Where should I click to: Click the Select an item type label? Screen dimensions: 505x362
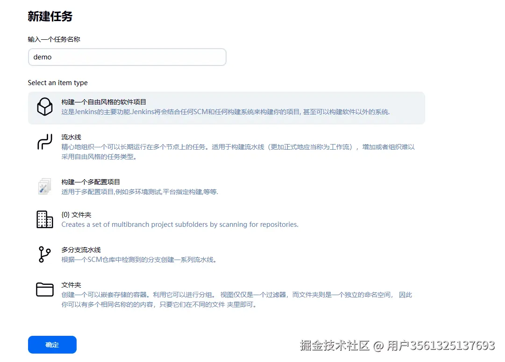[x=57, y=83]
